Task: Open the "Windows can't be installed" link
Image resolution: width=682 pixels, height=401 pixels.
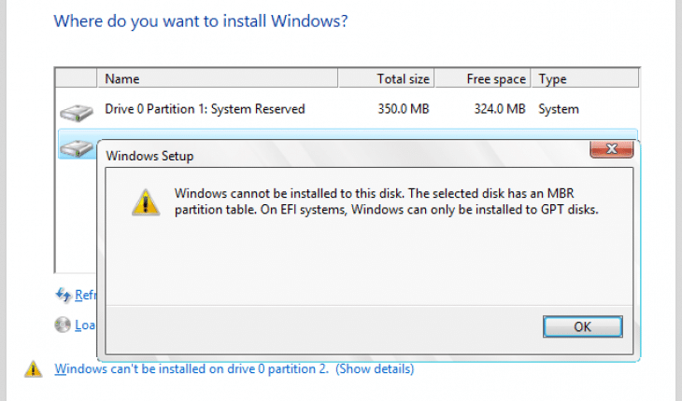Action: click(192, 368)
